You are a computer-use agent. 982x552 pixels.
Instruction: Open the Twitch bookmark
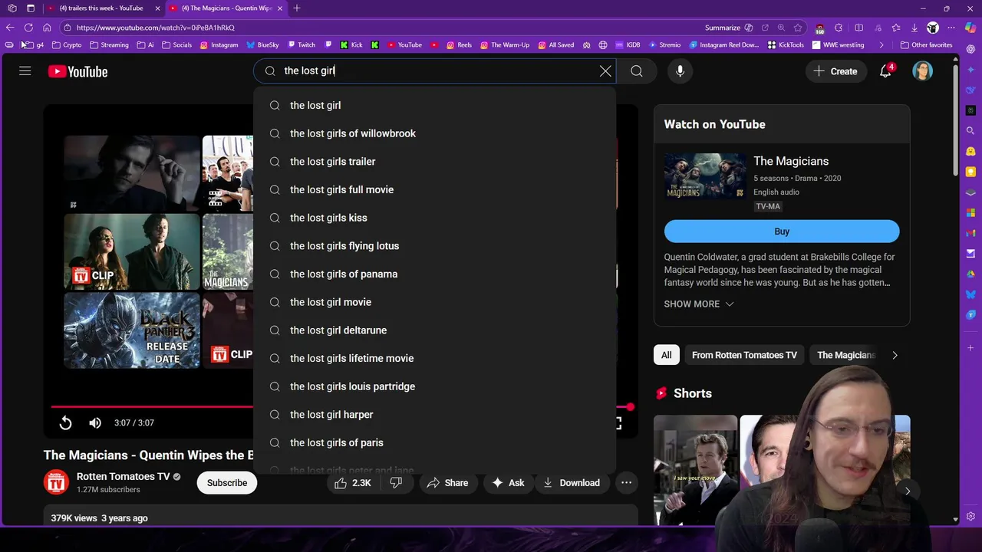click(302, 44)
